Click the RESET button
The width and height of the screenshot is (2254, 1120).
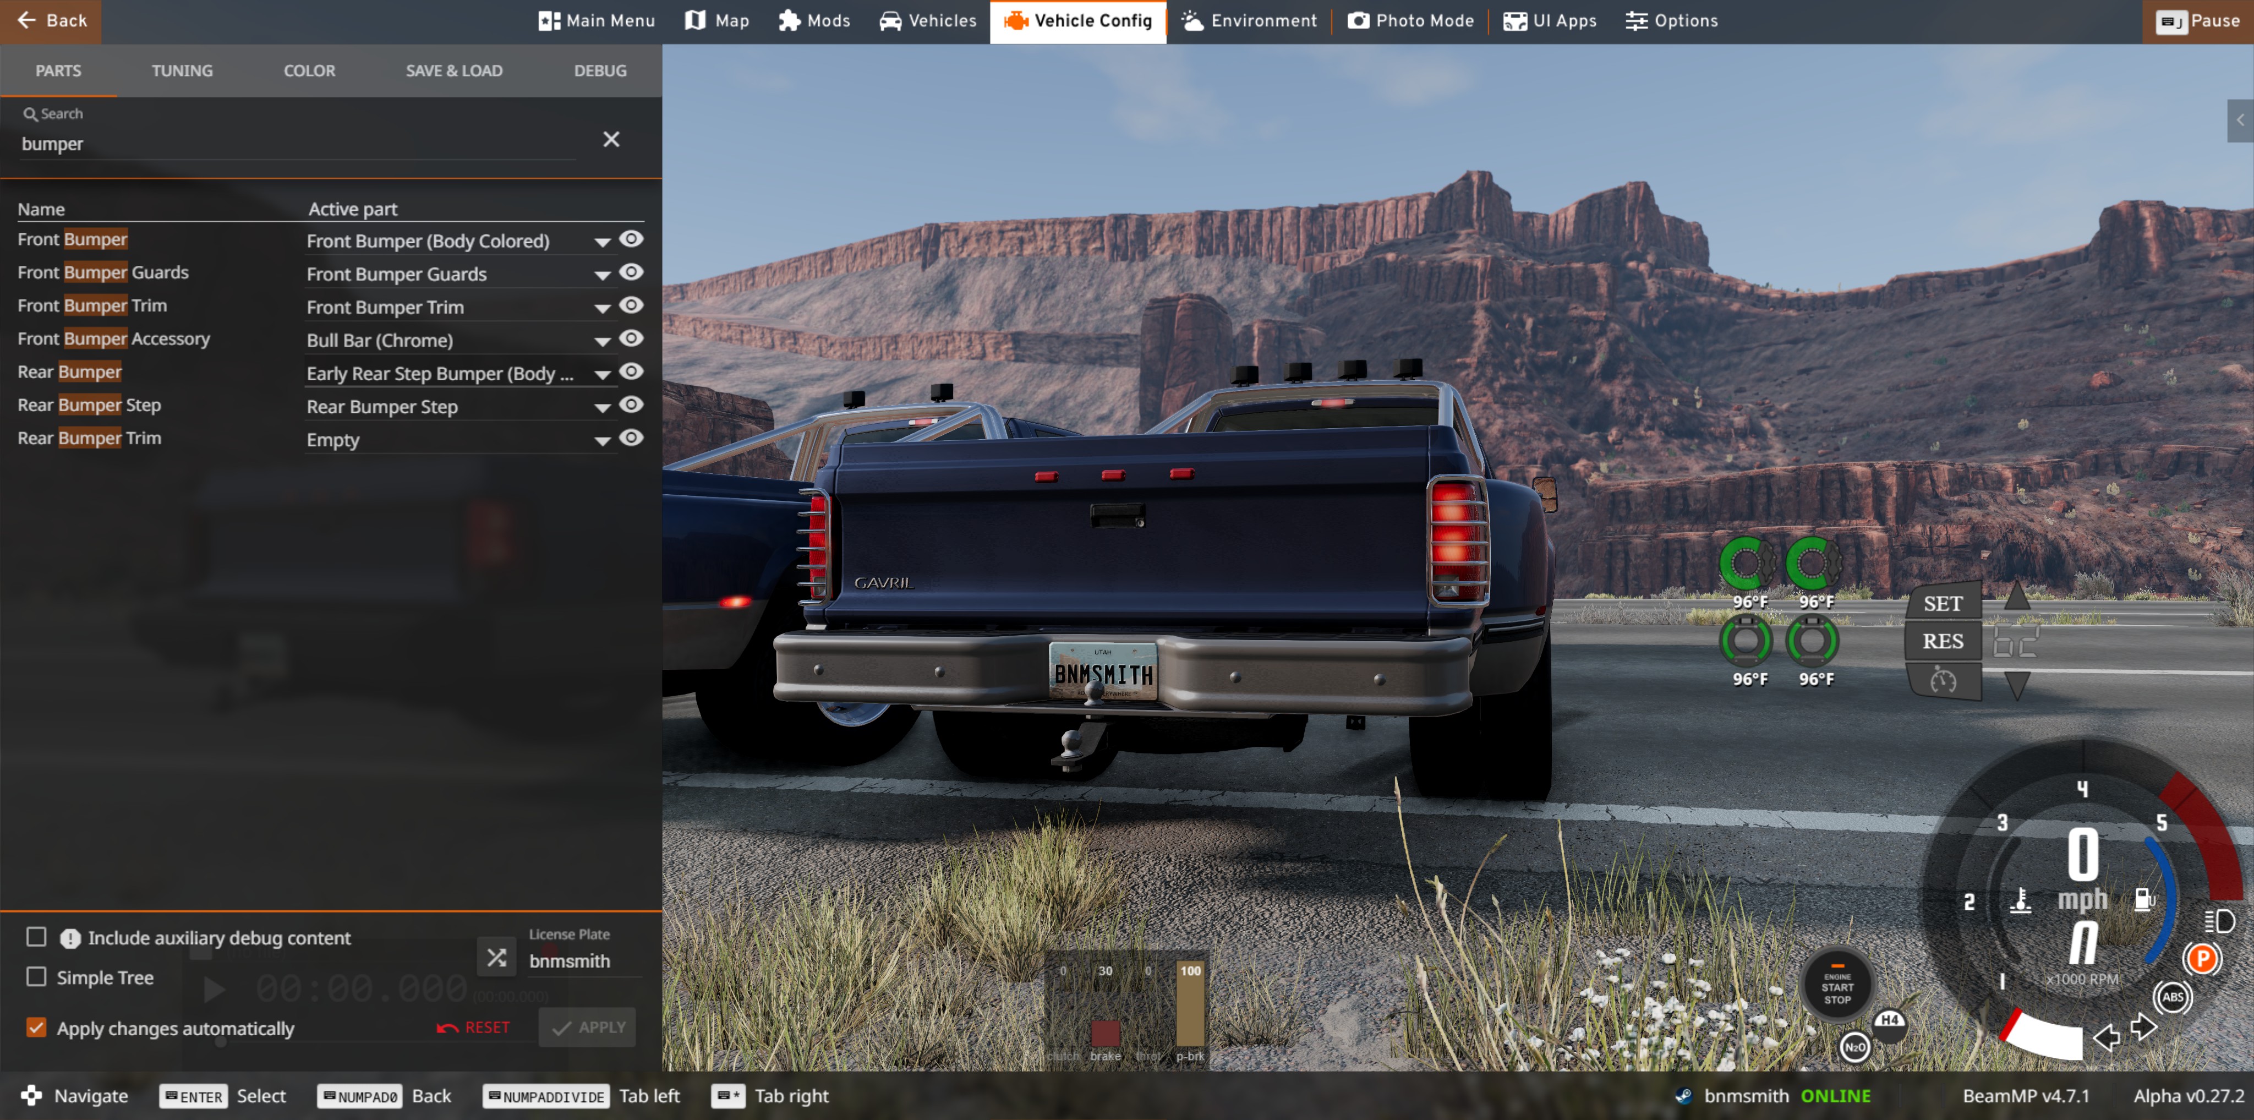pos(473,1027)
